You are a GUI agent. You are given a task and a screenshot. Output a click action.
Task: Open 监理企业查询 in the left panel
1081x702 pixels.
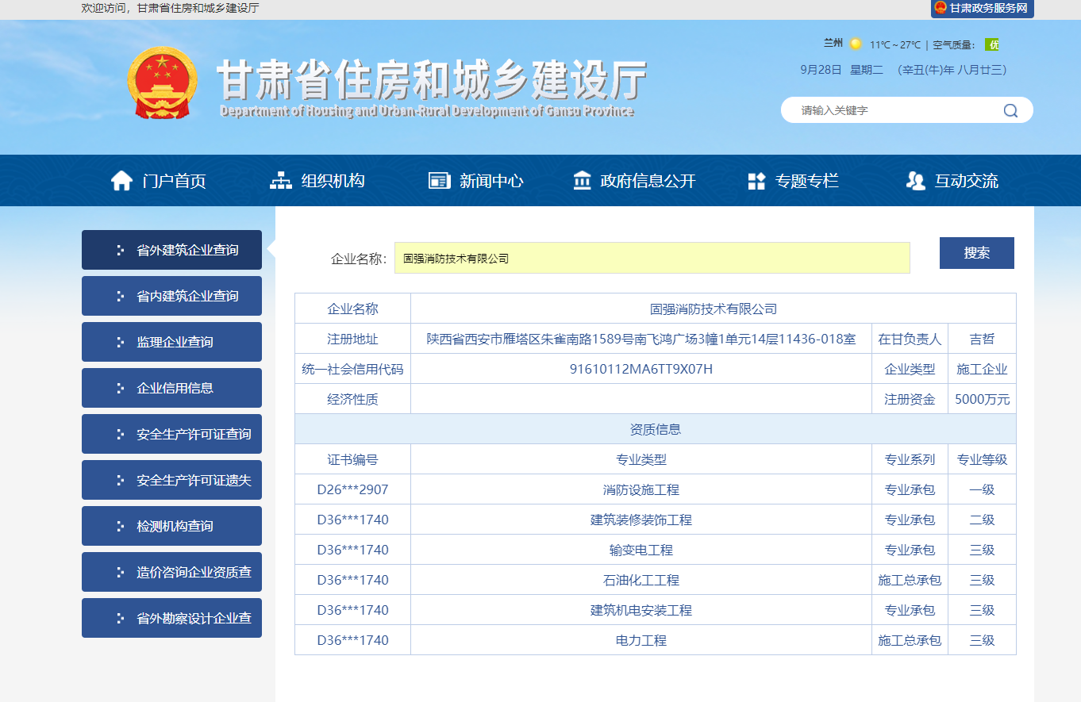171,342
